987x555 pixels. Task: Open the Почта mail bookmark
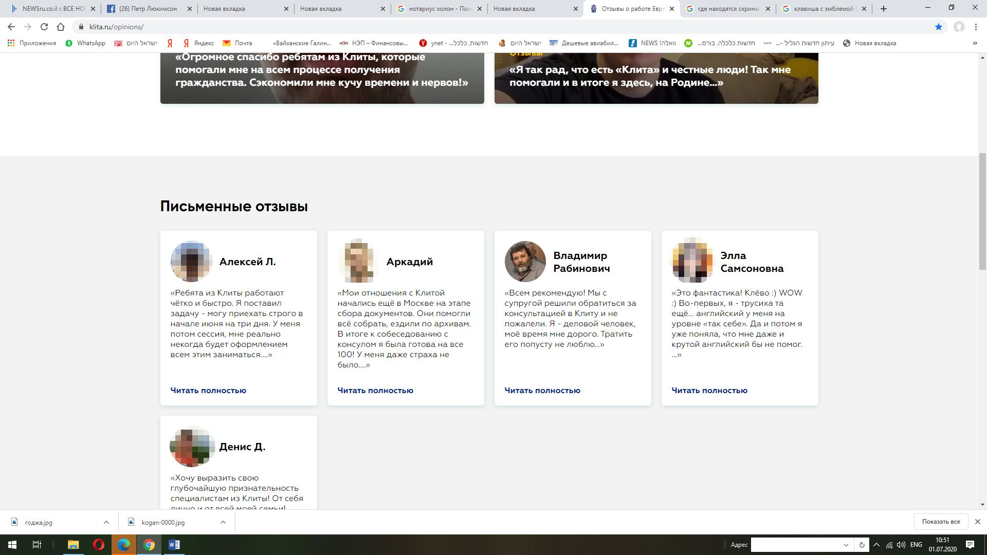tap(237, 43)
